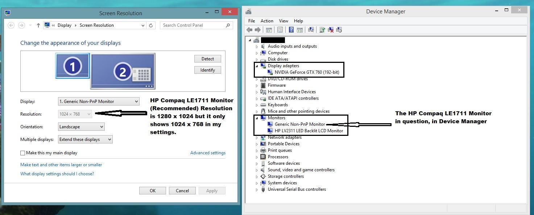
Task: Open the File menu in Device Manager
Action: [252, 21]
